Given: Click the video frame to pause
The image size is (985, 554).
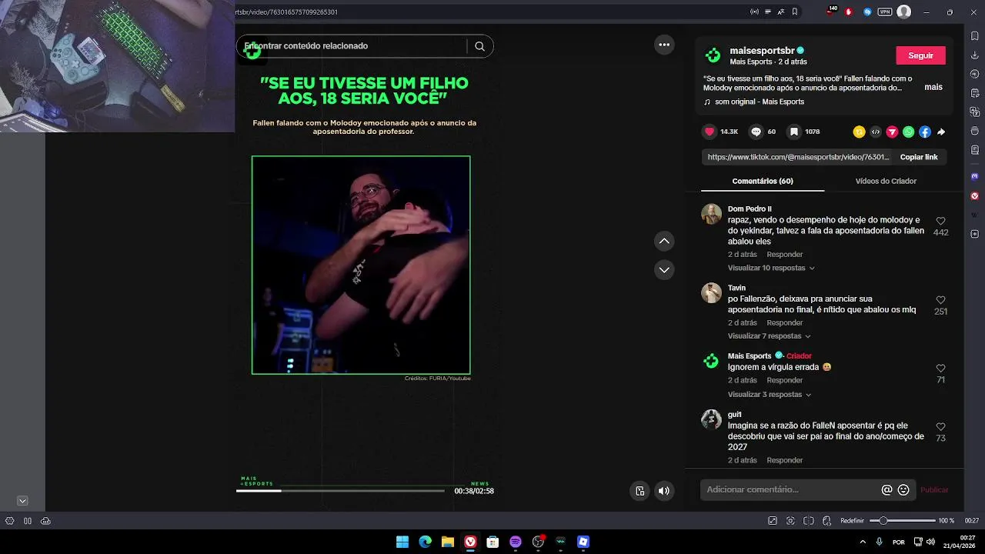Looking at the screenshot, I should (361, 265).
